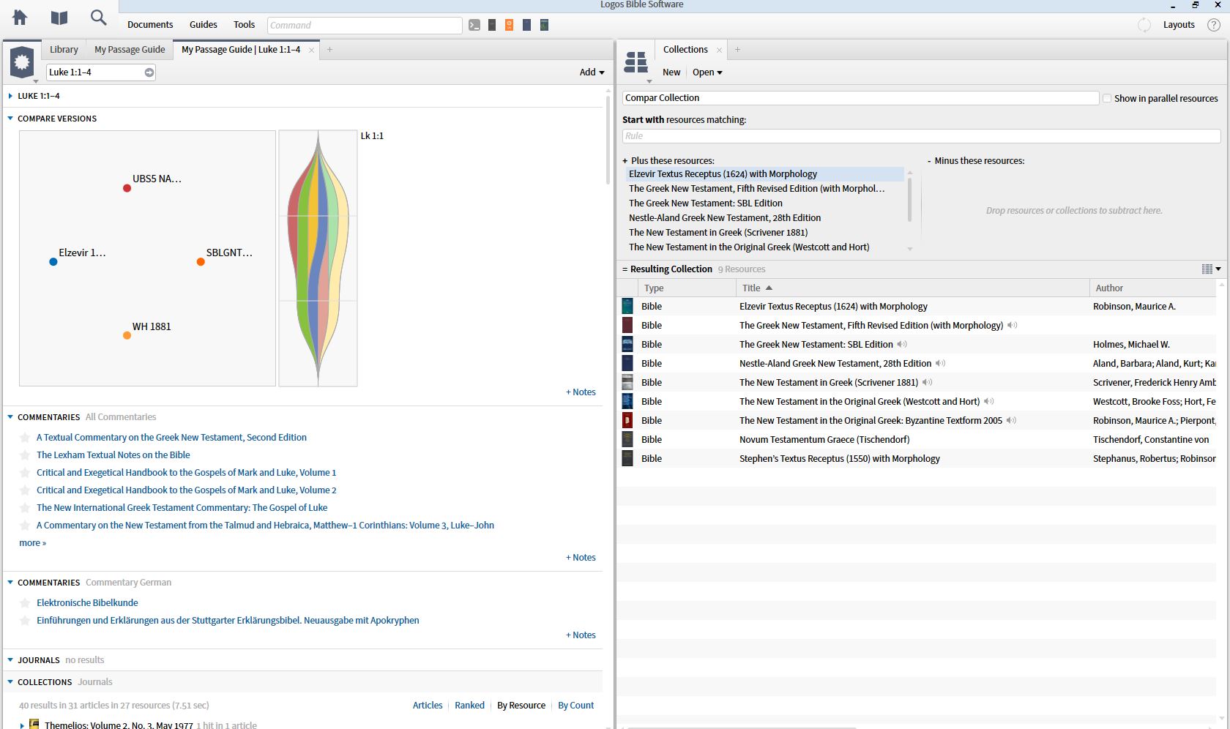Add Notes under Compare Versions
1230x729 pixels.
tap(581, 392)
